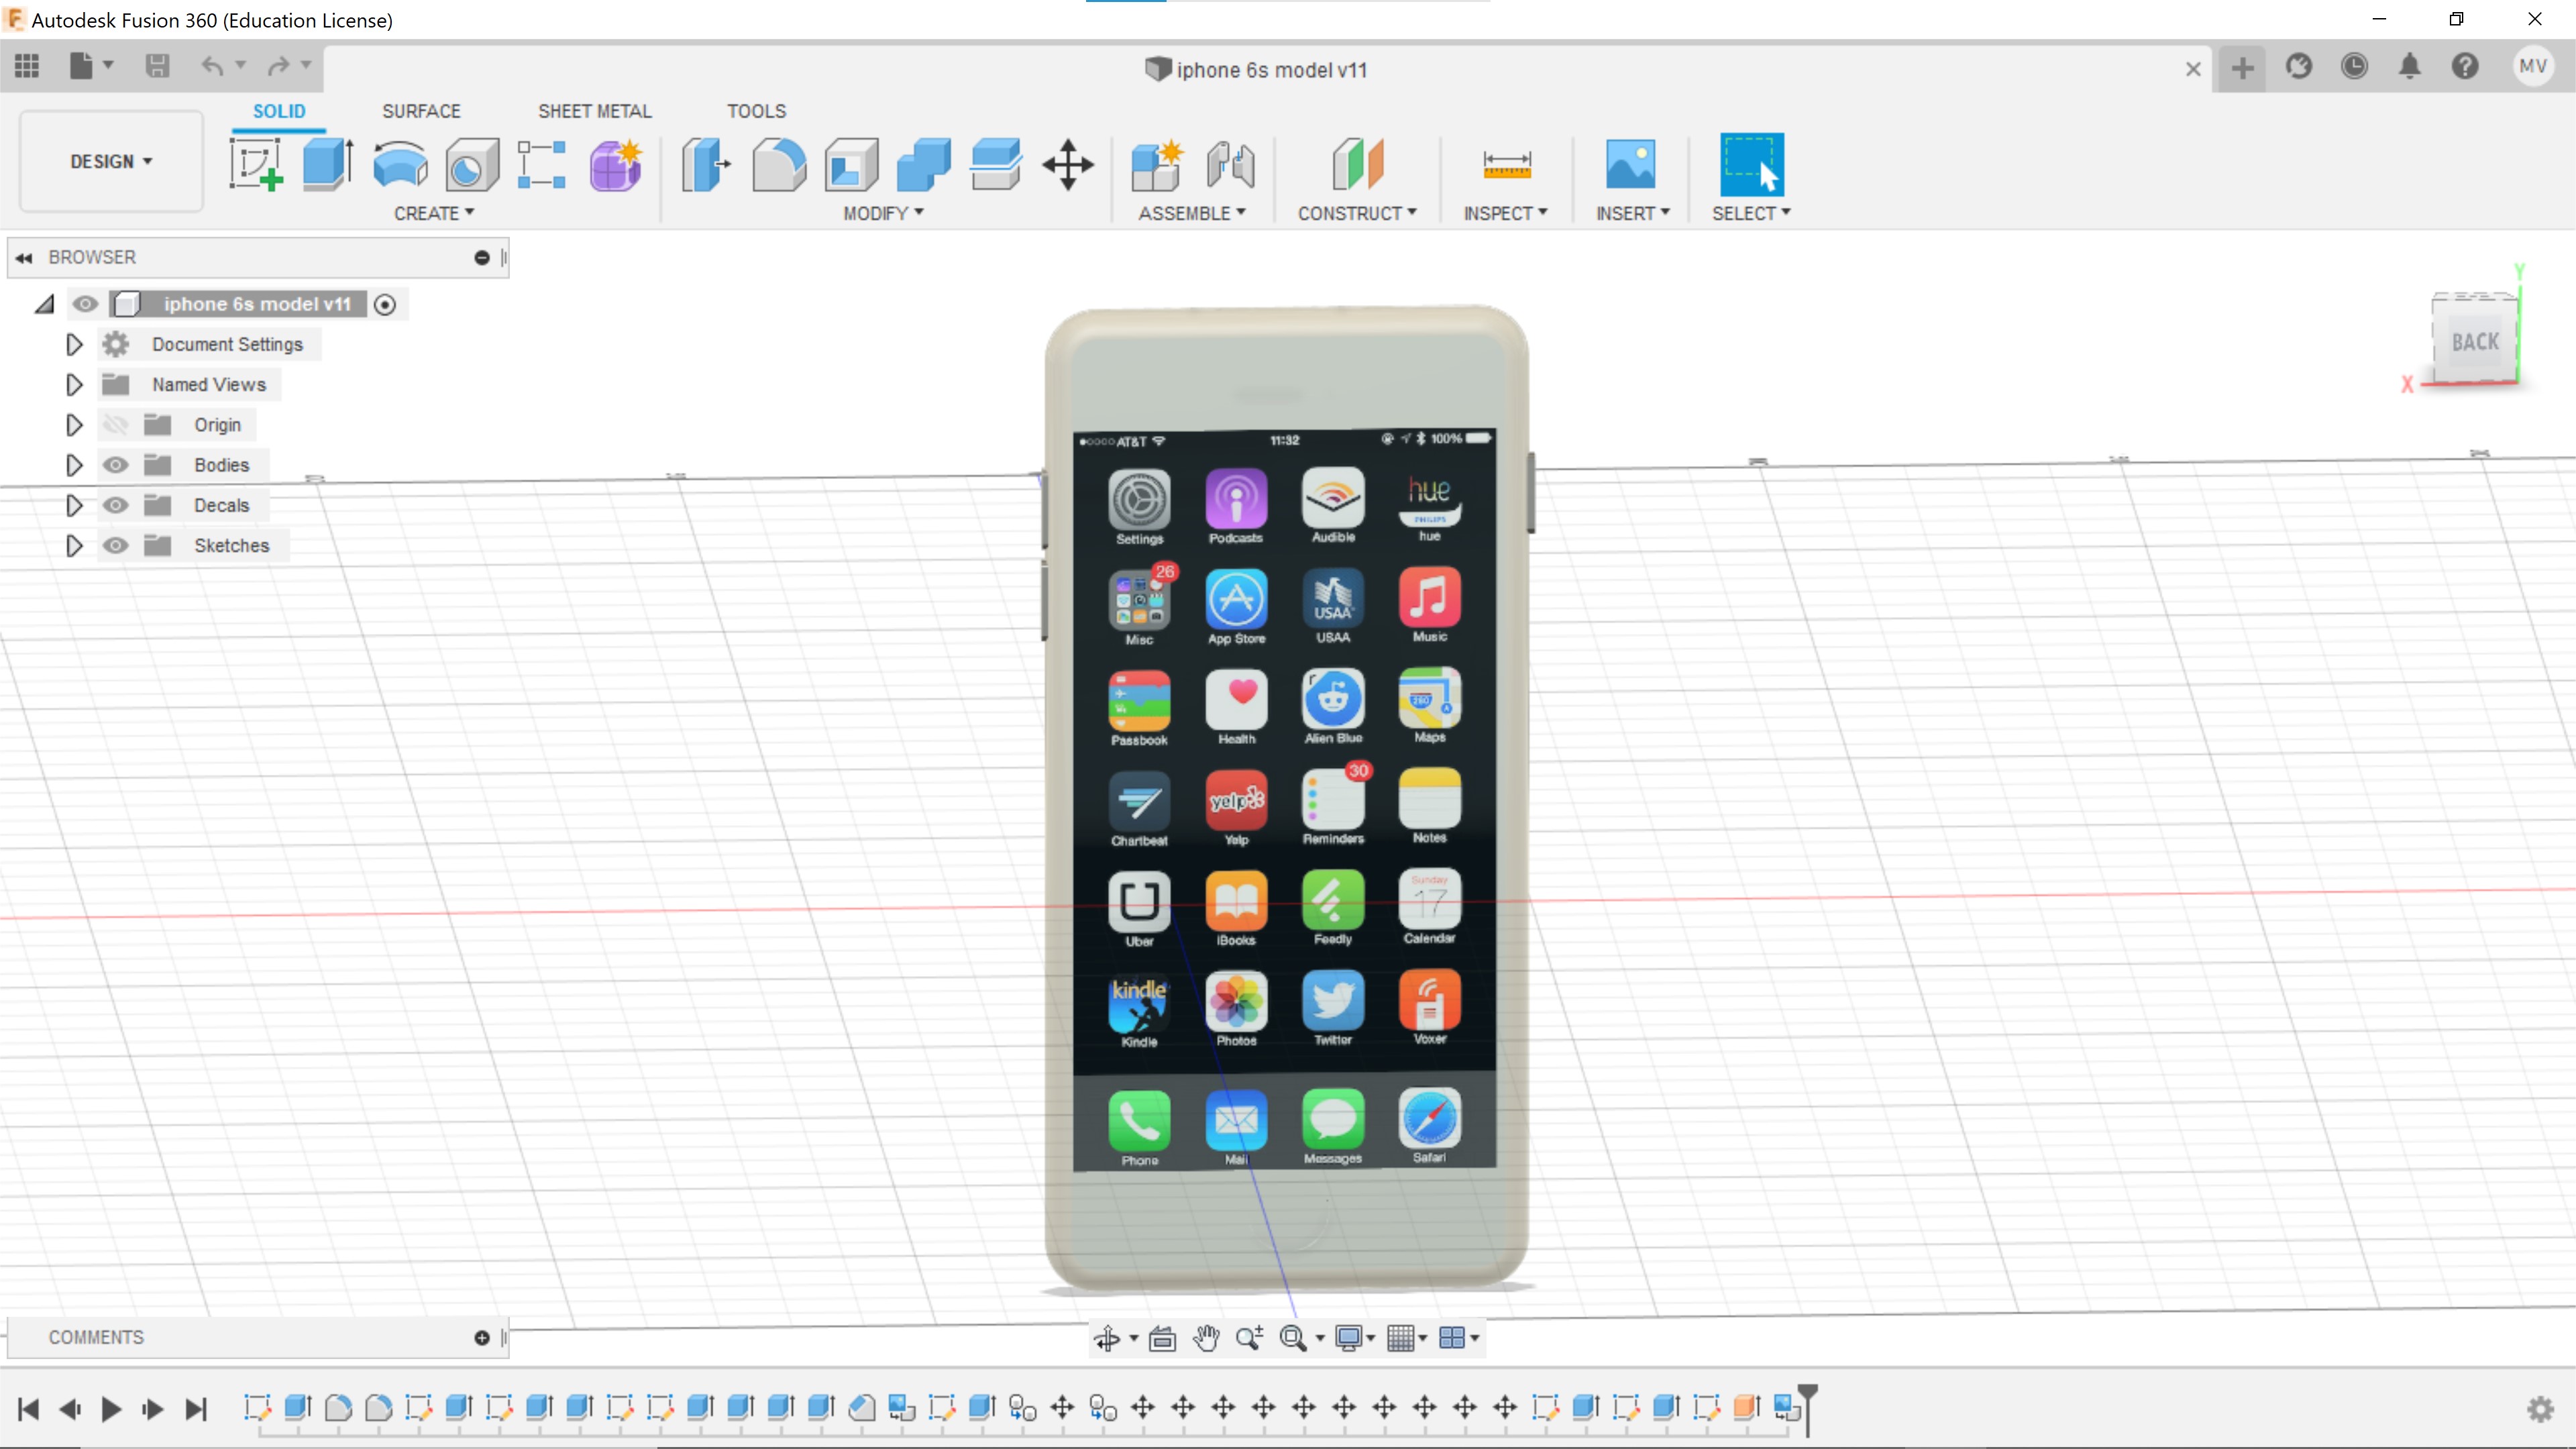Switch to the SOLID tab
This screenshot has height=1449, width=2576.
pyautogui.click(x=279, y=111)
